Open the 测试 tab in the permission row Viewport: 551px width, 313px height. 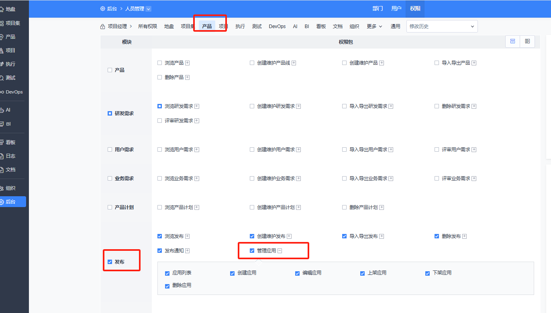click(257, 26)
